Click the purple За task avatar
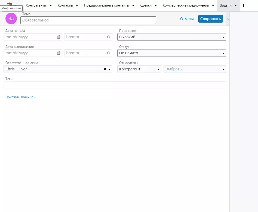The width and height of the screenshot is (258, 212). pyautogui.click(x=11, y=18)
